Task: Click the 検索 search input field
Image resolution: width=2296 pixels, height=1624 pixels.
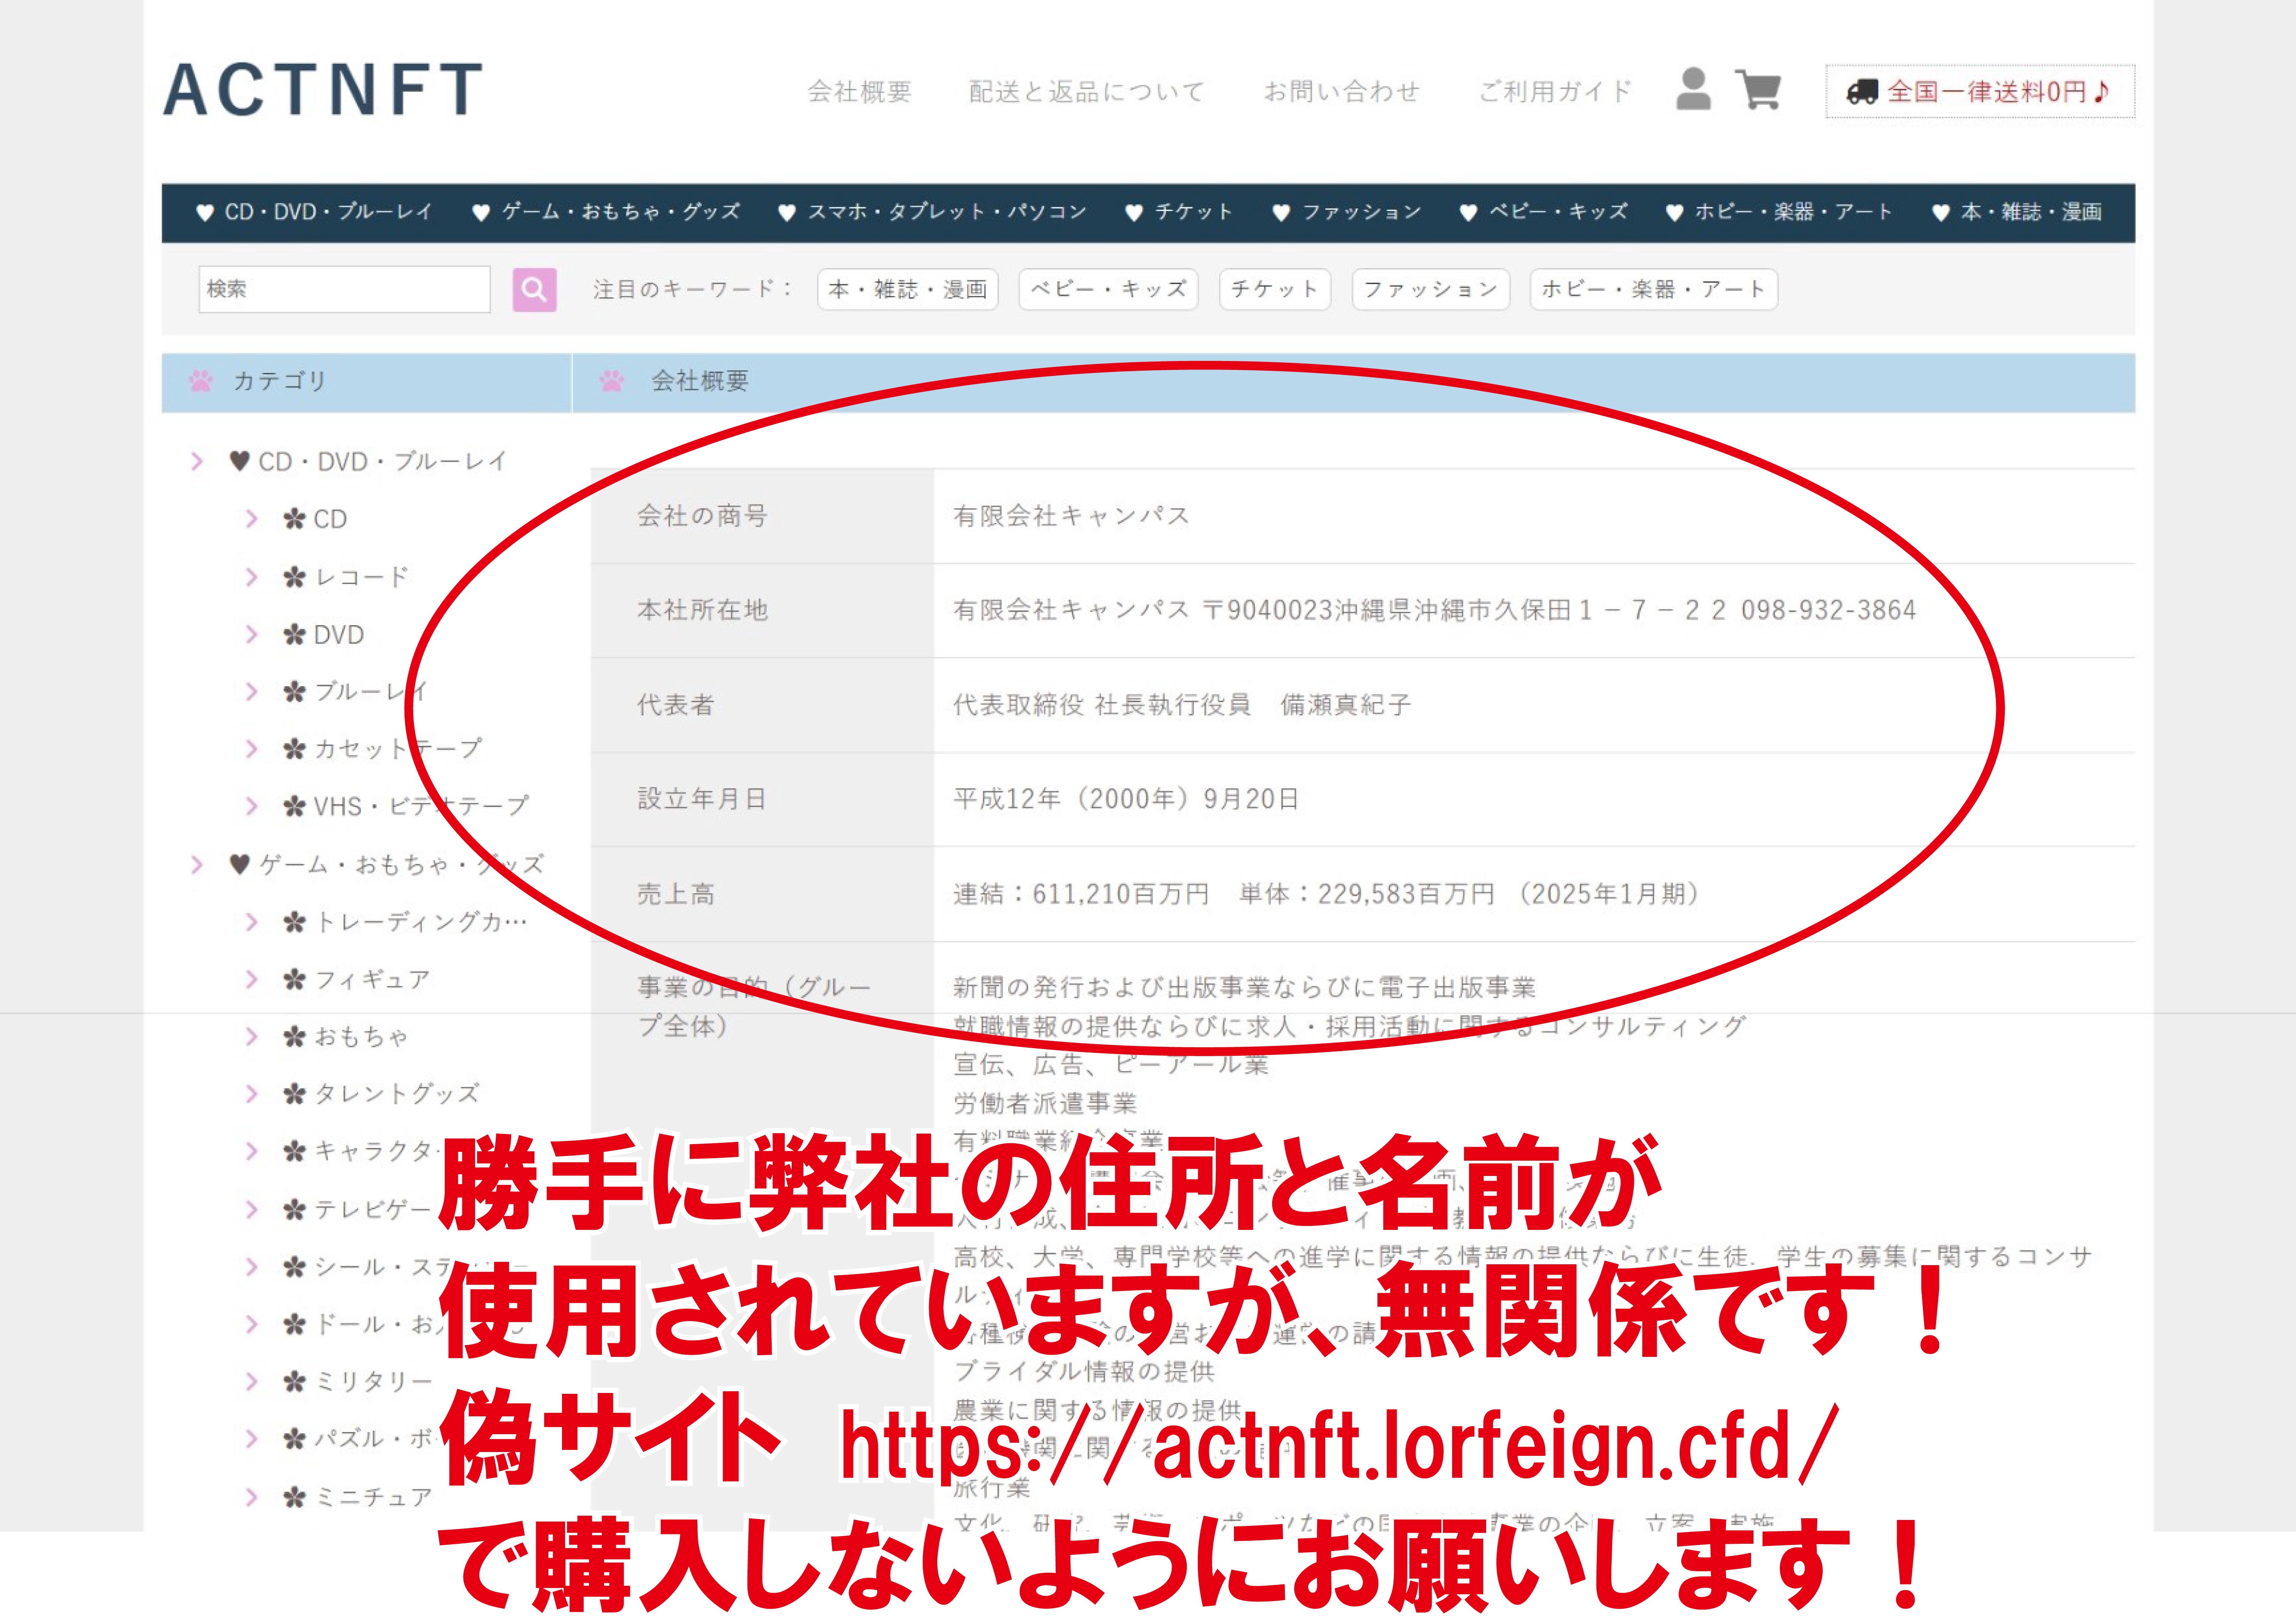Action: pos(344,289)
